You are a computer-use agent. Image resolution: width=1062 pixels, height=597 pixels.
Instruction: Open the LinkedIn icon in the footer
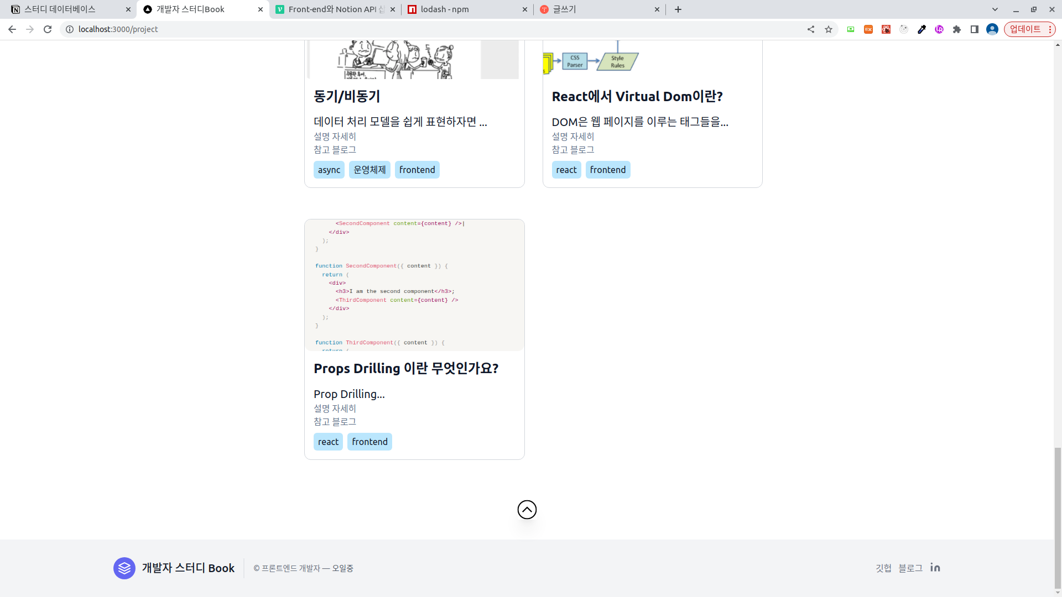(935, 568)
